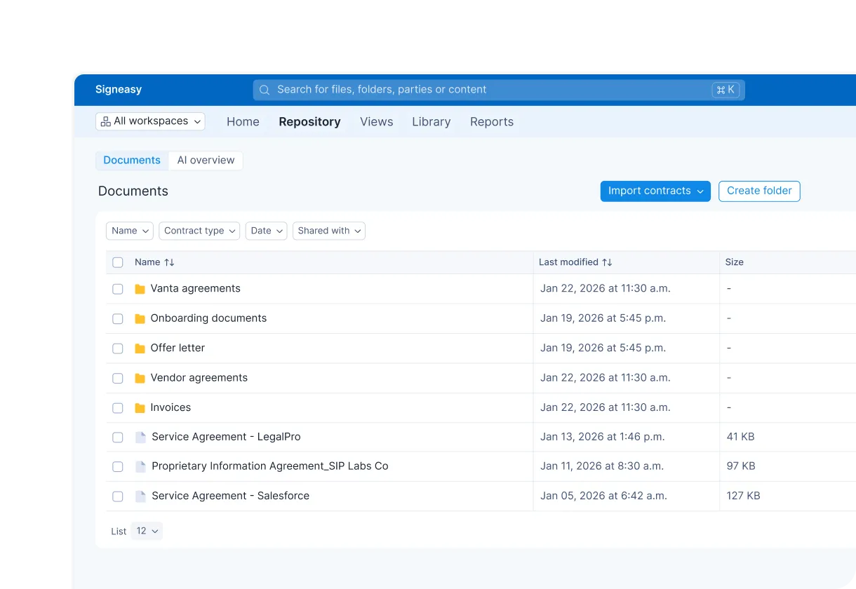
Task: Open the Vanta agreements folder
Action: pyautogui.click(x=195, y=288)
